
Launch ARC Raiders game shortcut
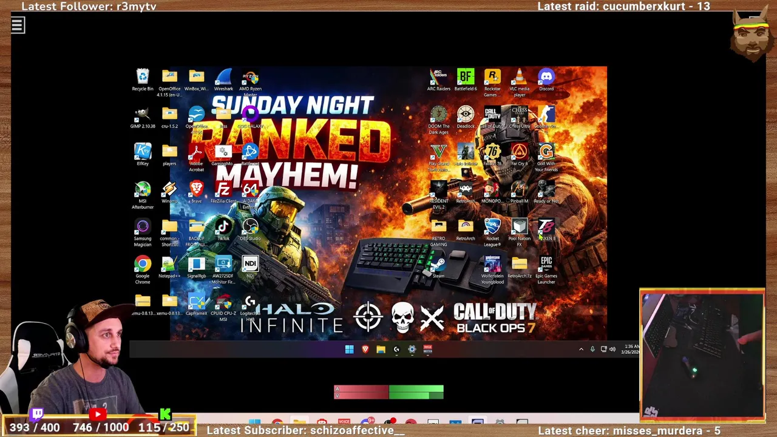coord(438,80)
